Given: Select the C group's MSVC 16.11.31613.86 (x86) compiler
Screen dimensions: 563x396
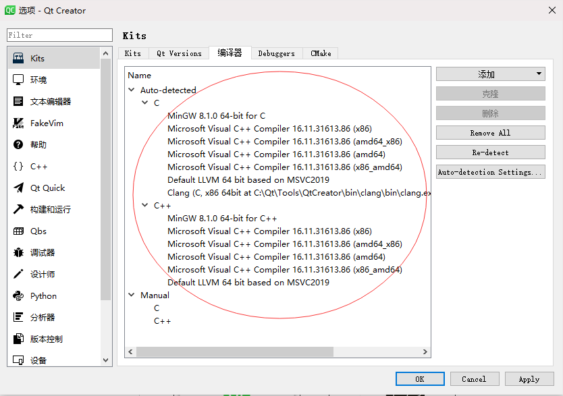Looking at the screenshot, I should pos(269,128).
